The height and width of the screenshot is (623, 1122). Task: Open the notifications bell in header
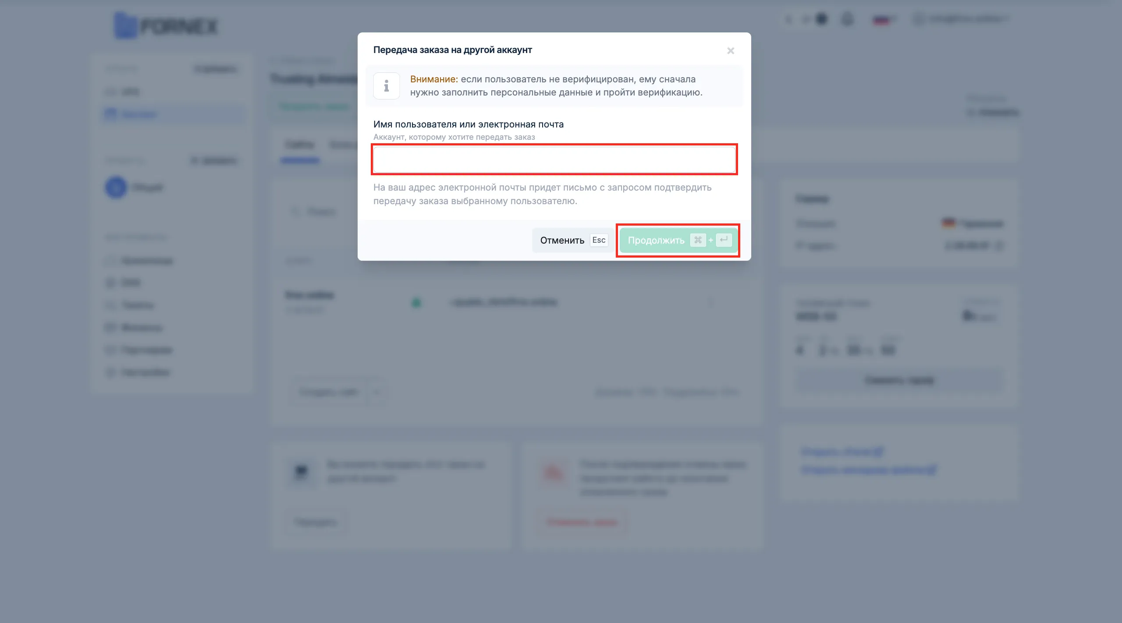click(848, 19)
